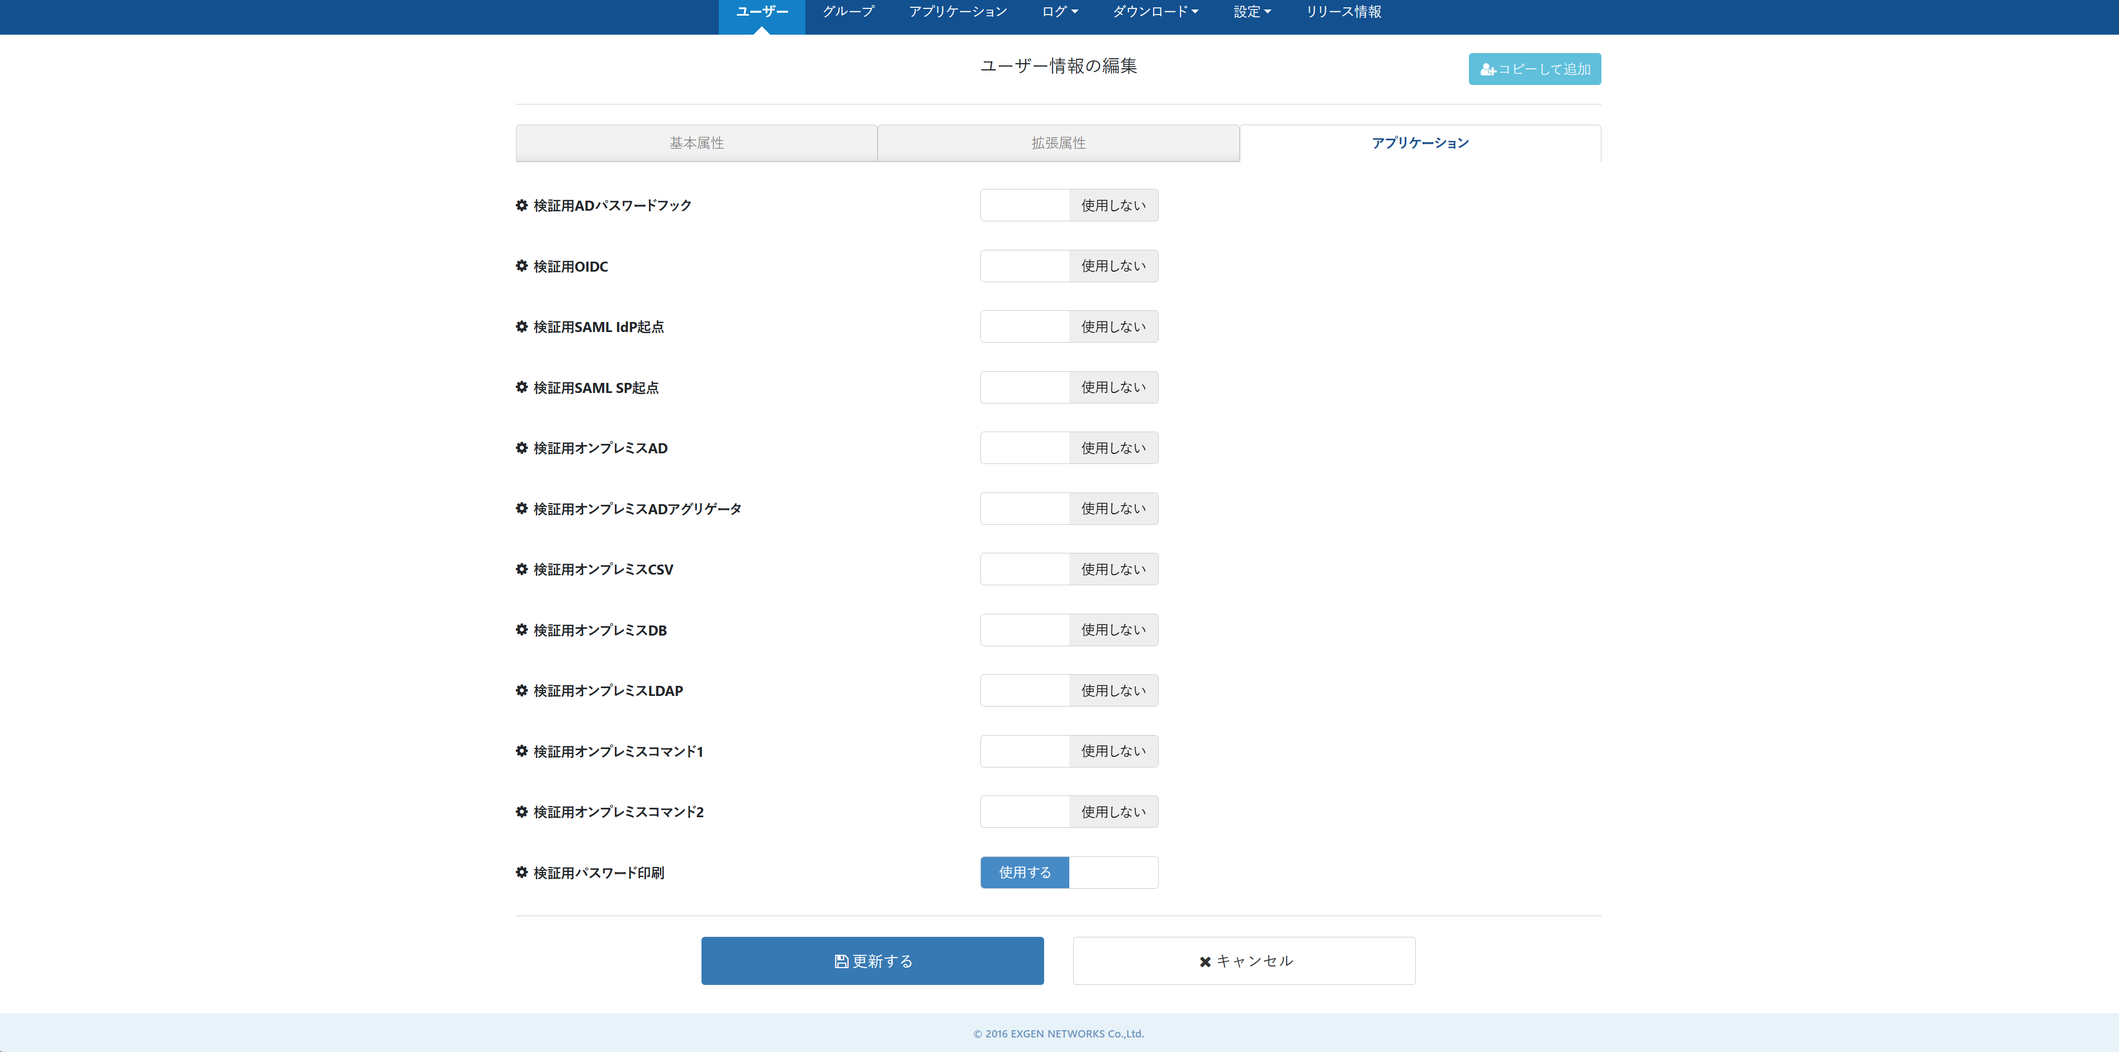This screenshot has width=2119, height=1052.
Task: Click gear icon beside 検証用SAML IdP起点
Action: 522,326
